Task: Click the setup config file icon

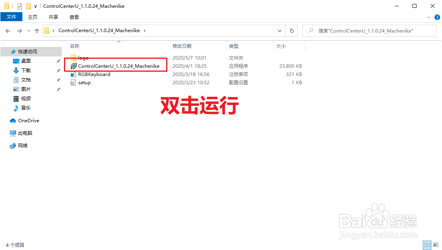Action: click(x=73, y=83)
